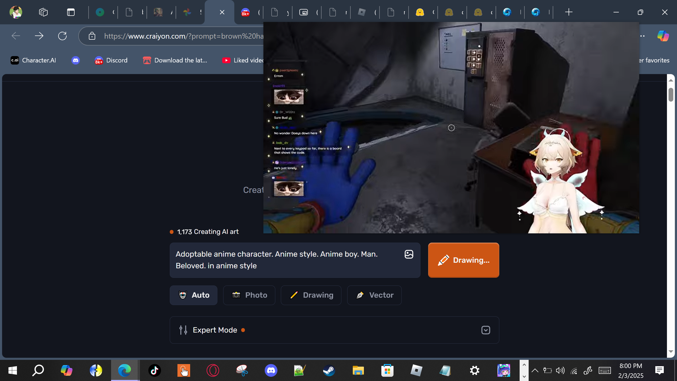677x381 pixels.
Task: Open the Windows Ink pen tray icon
Action: (588, 370)
